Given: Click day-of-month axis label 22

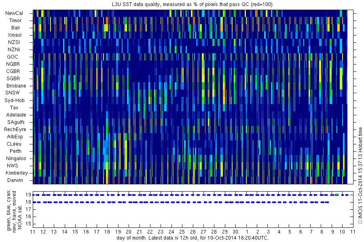Looking at the screenshot, I should (x=150, y=232).
